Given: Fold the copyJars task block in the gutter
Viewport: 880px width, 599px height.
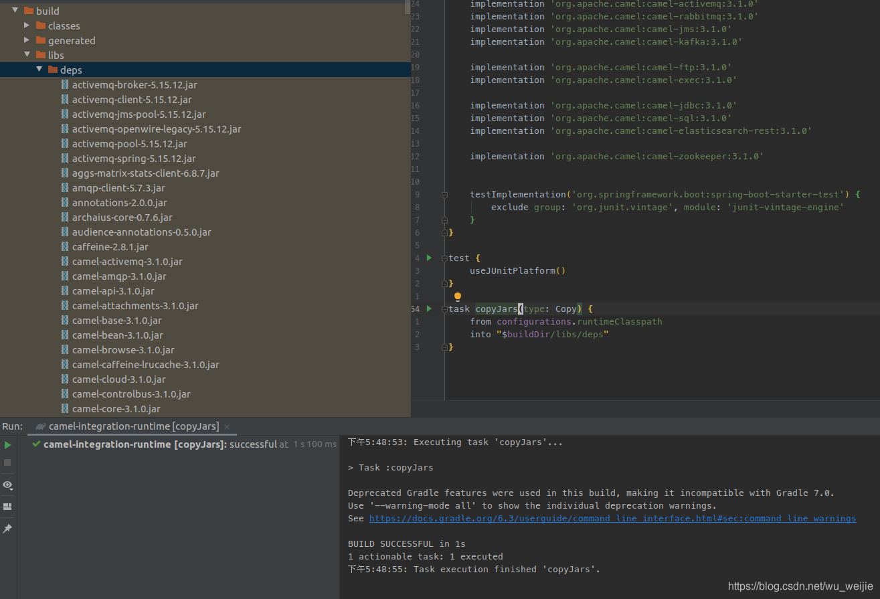Looking at the screenshot, I should click(x=444, y=309).
